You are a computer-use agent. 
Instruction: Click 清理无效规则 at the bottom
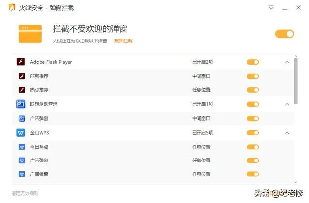(x=25, y=193)
